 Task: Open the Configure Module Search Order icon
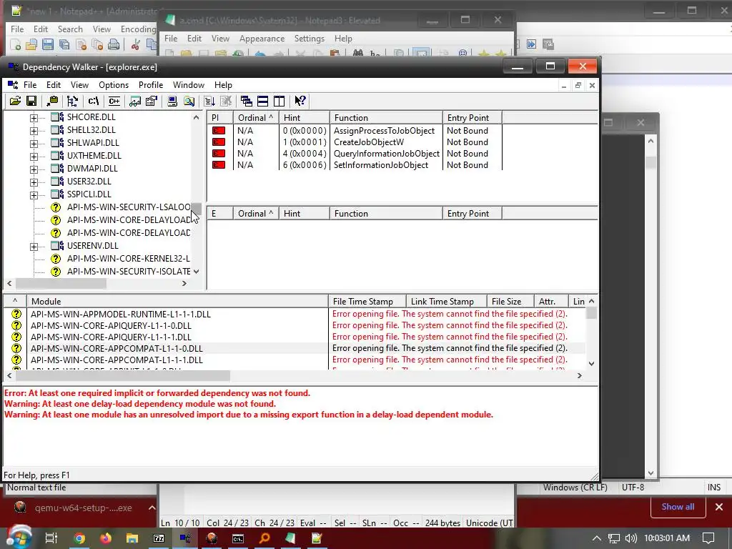(189, 101)
